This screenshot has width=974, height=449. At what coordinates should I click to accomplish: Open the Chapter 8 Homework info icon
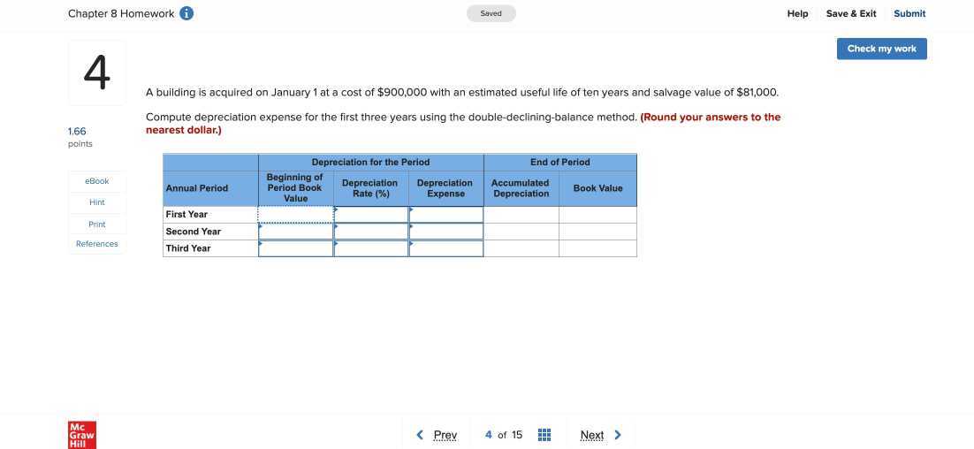coord(186,13)
